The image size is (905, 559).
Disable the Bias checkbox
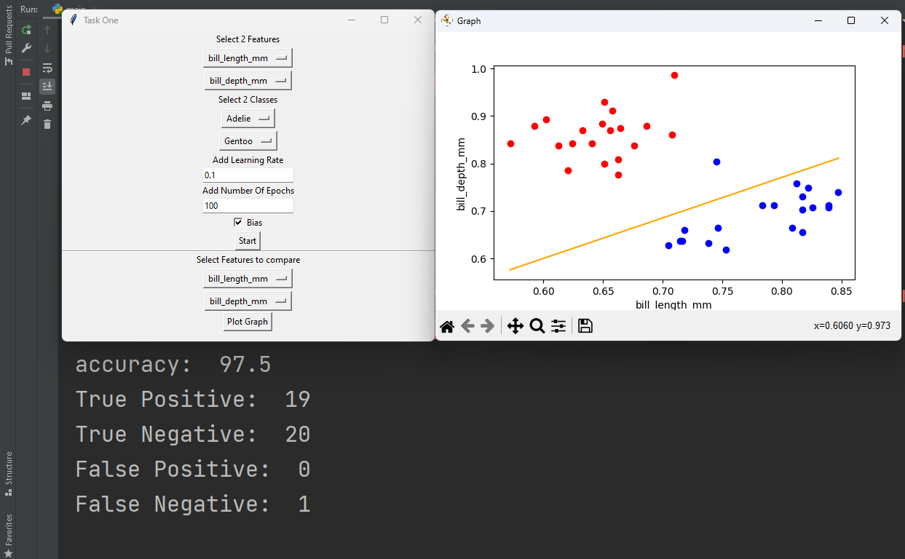237,222
